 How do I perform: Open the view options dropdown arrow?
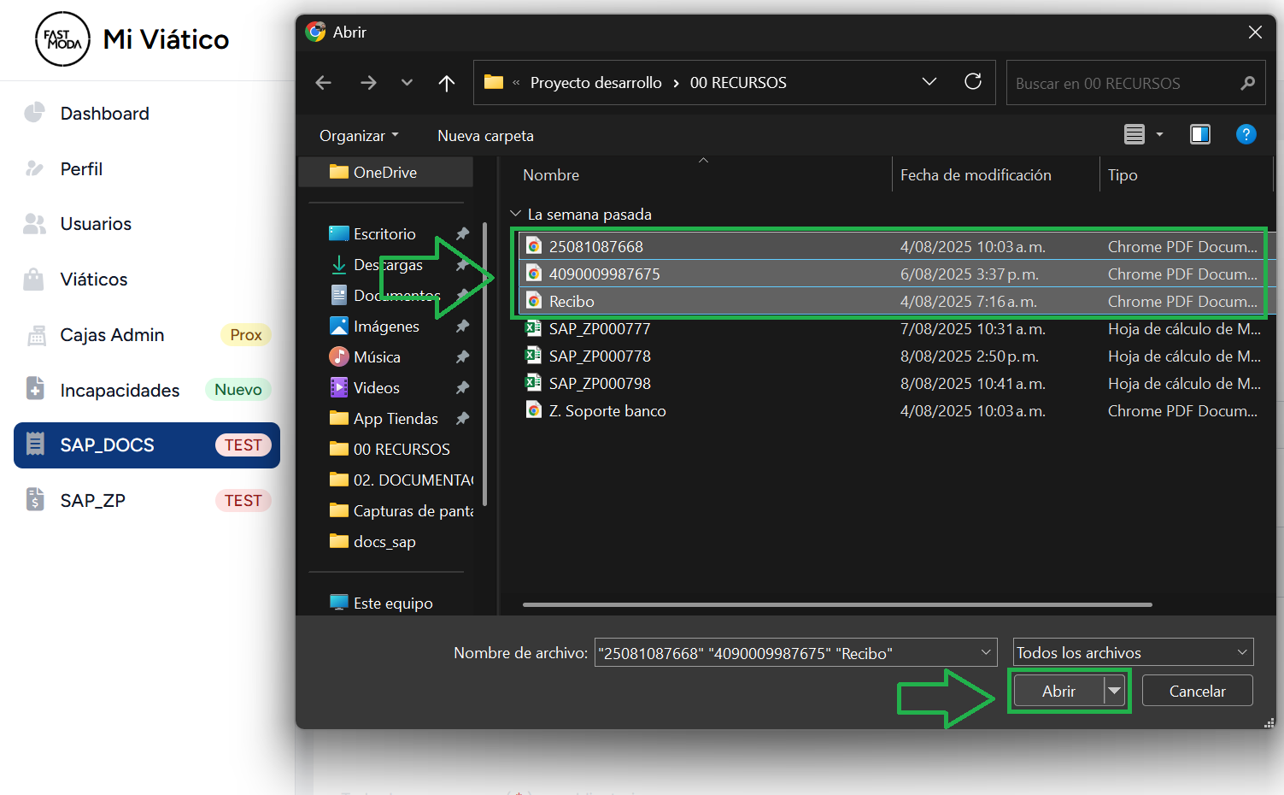pos(1159,134)
